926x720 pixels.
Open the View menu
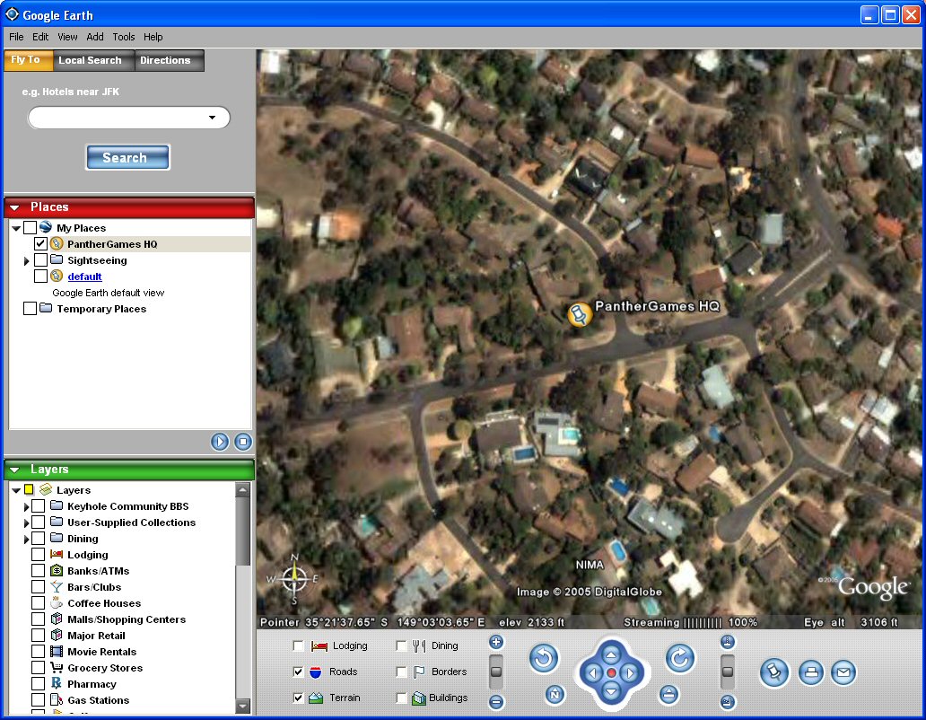67,37
